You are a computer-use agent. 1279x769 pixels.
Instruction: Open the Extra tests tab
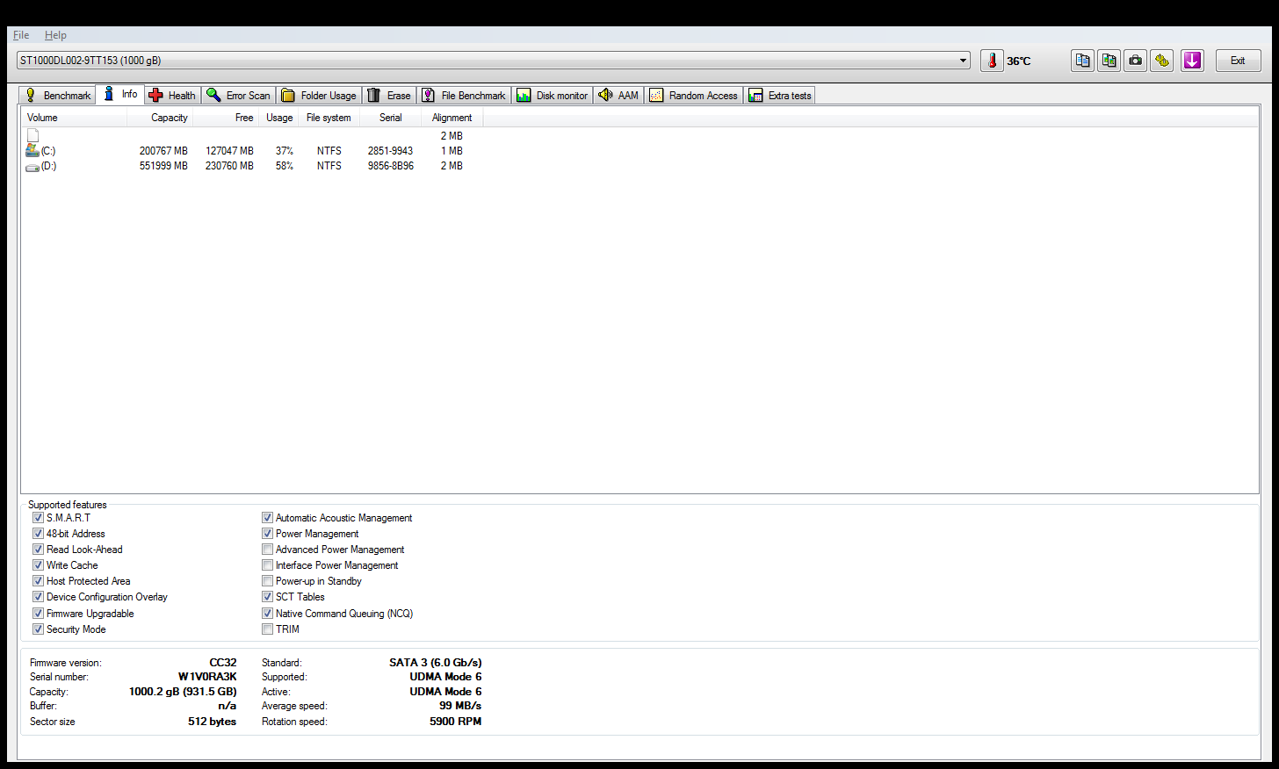tap(780, 96)
